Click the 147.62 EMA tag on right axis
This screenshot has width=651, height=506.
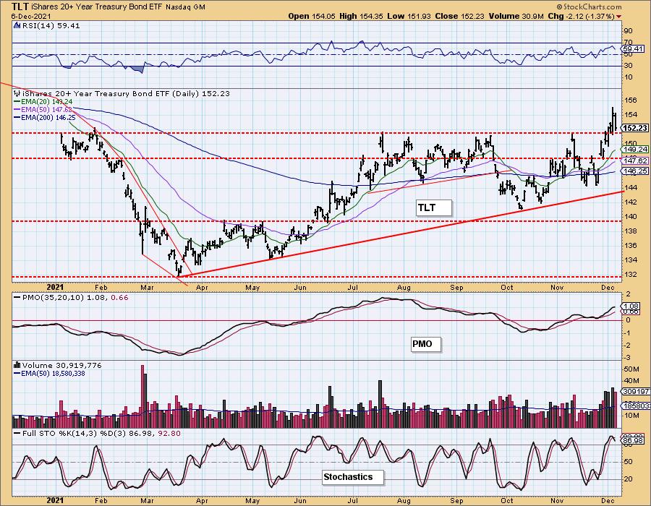click(x=635, y=160)
